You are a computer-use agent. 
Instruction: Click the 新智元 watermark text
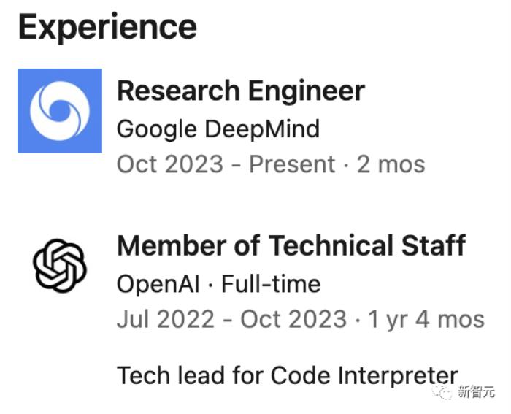click(x=476, y=391)
